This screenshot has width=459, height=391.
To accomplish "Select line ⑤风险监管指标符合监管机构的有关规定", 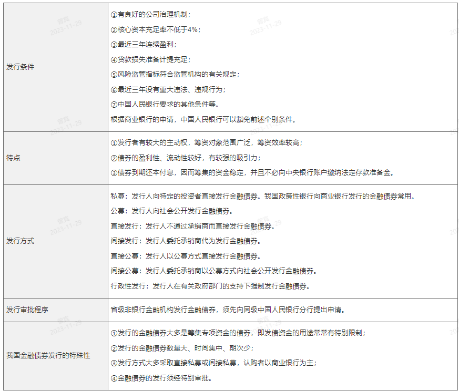I will coord(175,75).
